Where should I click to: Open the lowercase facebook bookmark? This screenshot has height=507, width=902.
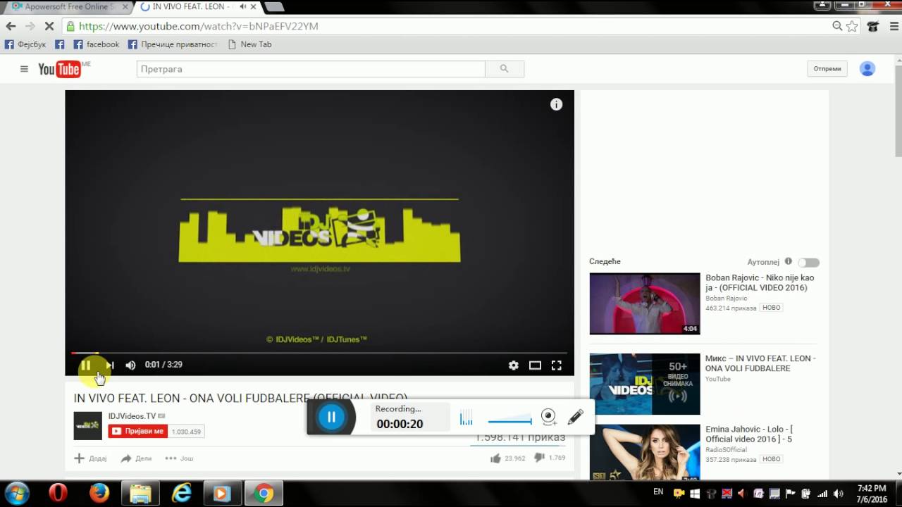coord(97,44)
